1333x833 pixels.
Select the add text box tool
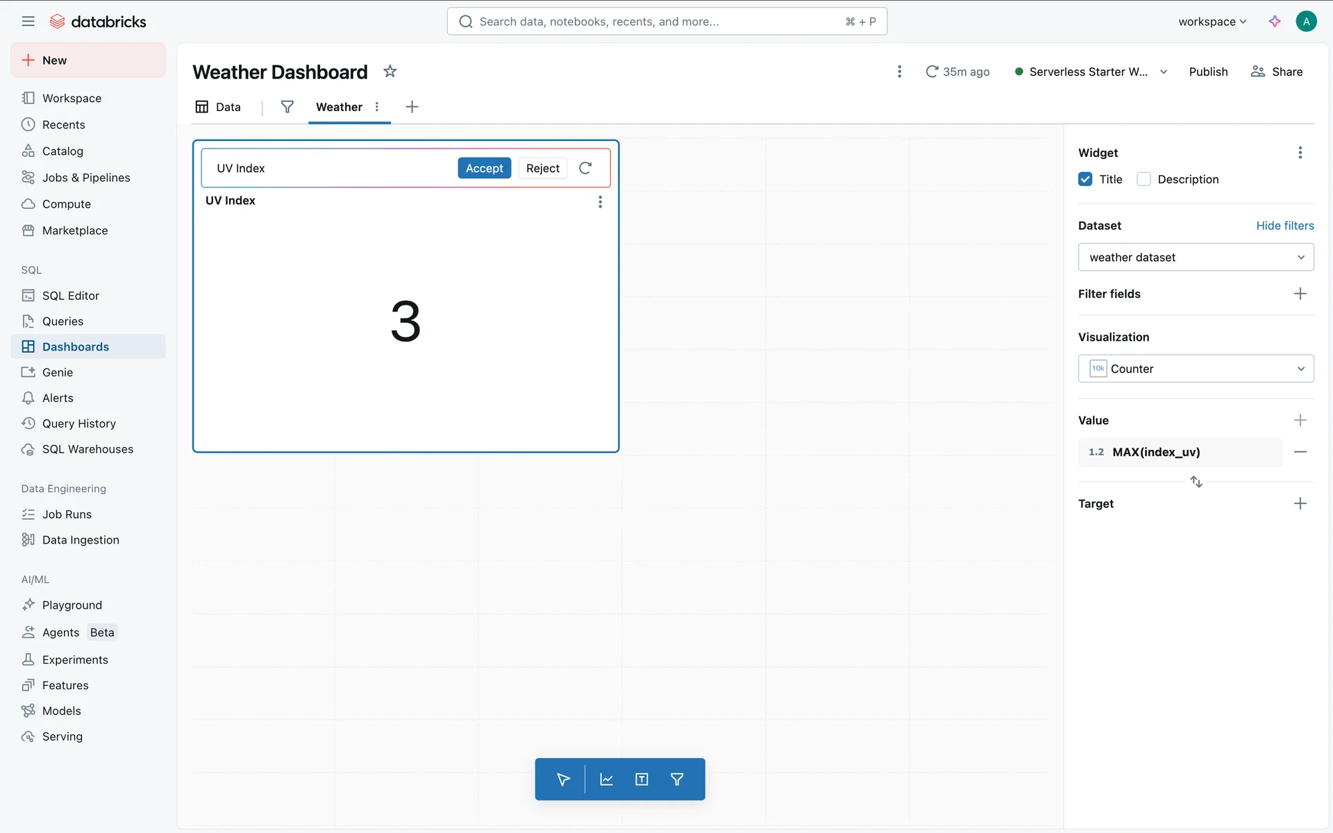tap(642, 780)
